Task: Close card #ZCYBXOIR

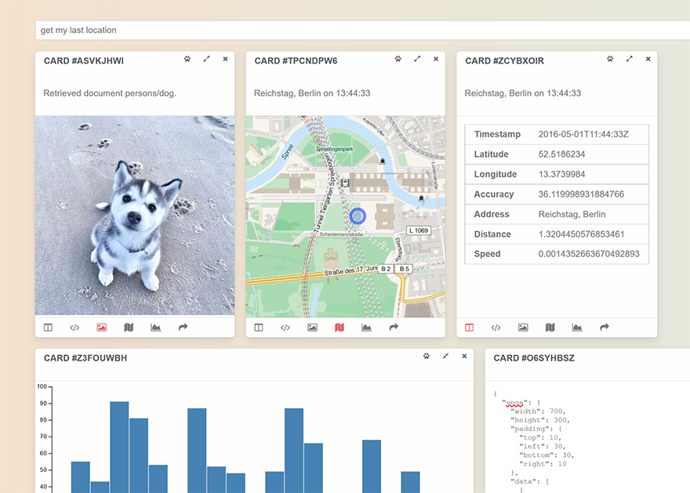Action: [648, 59]
